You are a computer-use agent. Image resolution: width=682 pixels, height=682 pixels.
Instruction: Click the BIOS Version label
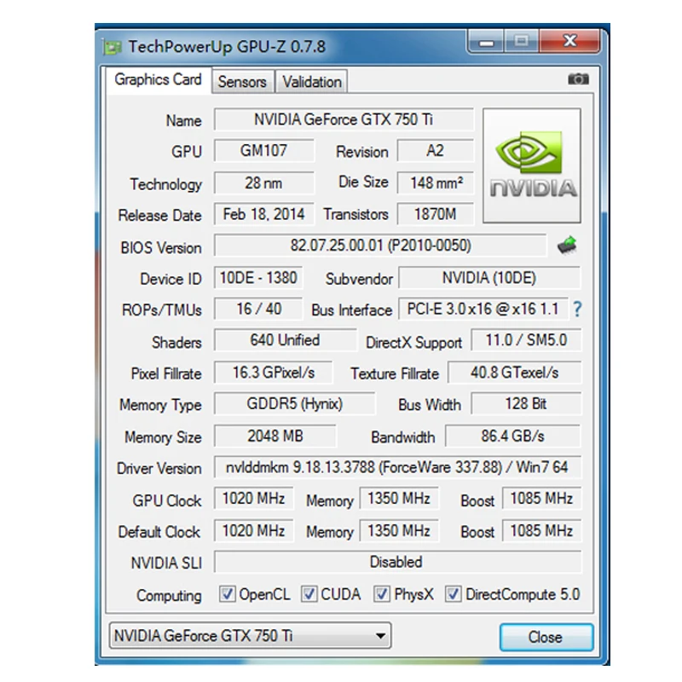point(161,247)
